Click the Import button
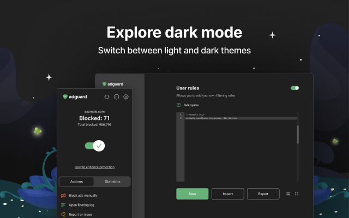 coord(228,194)
